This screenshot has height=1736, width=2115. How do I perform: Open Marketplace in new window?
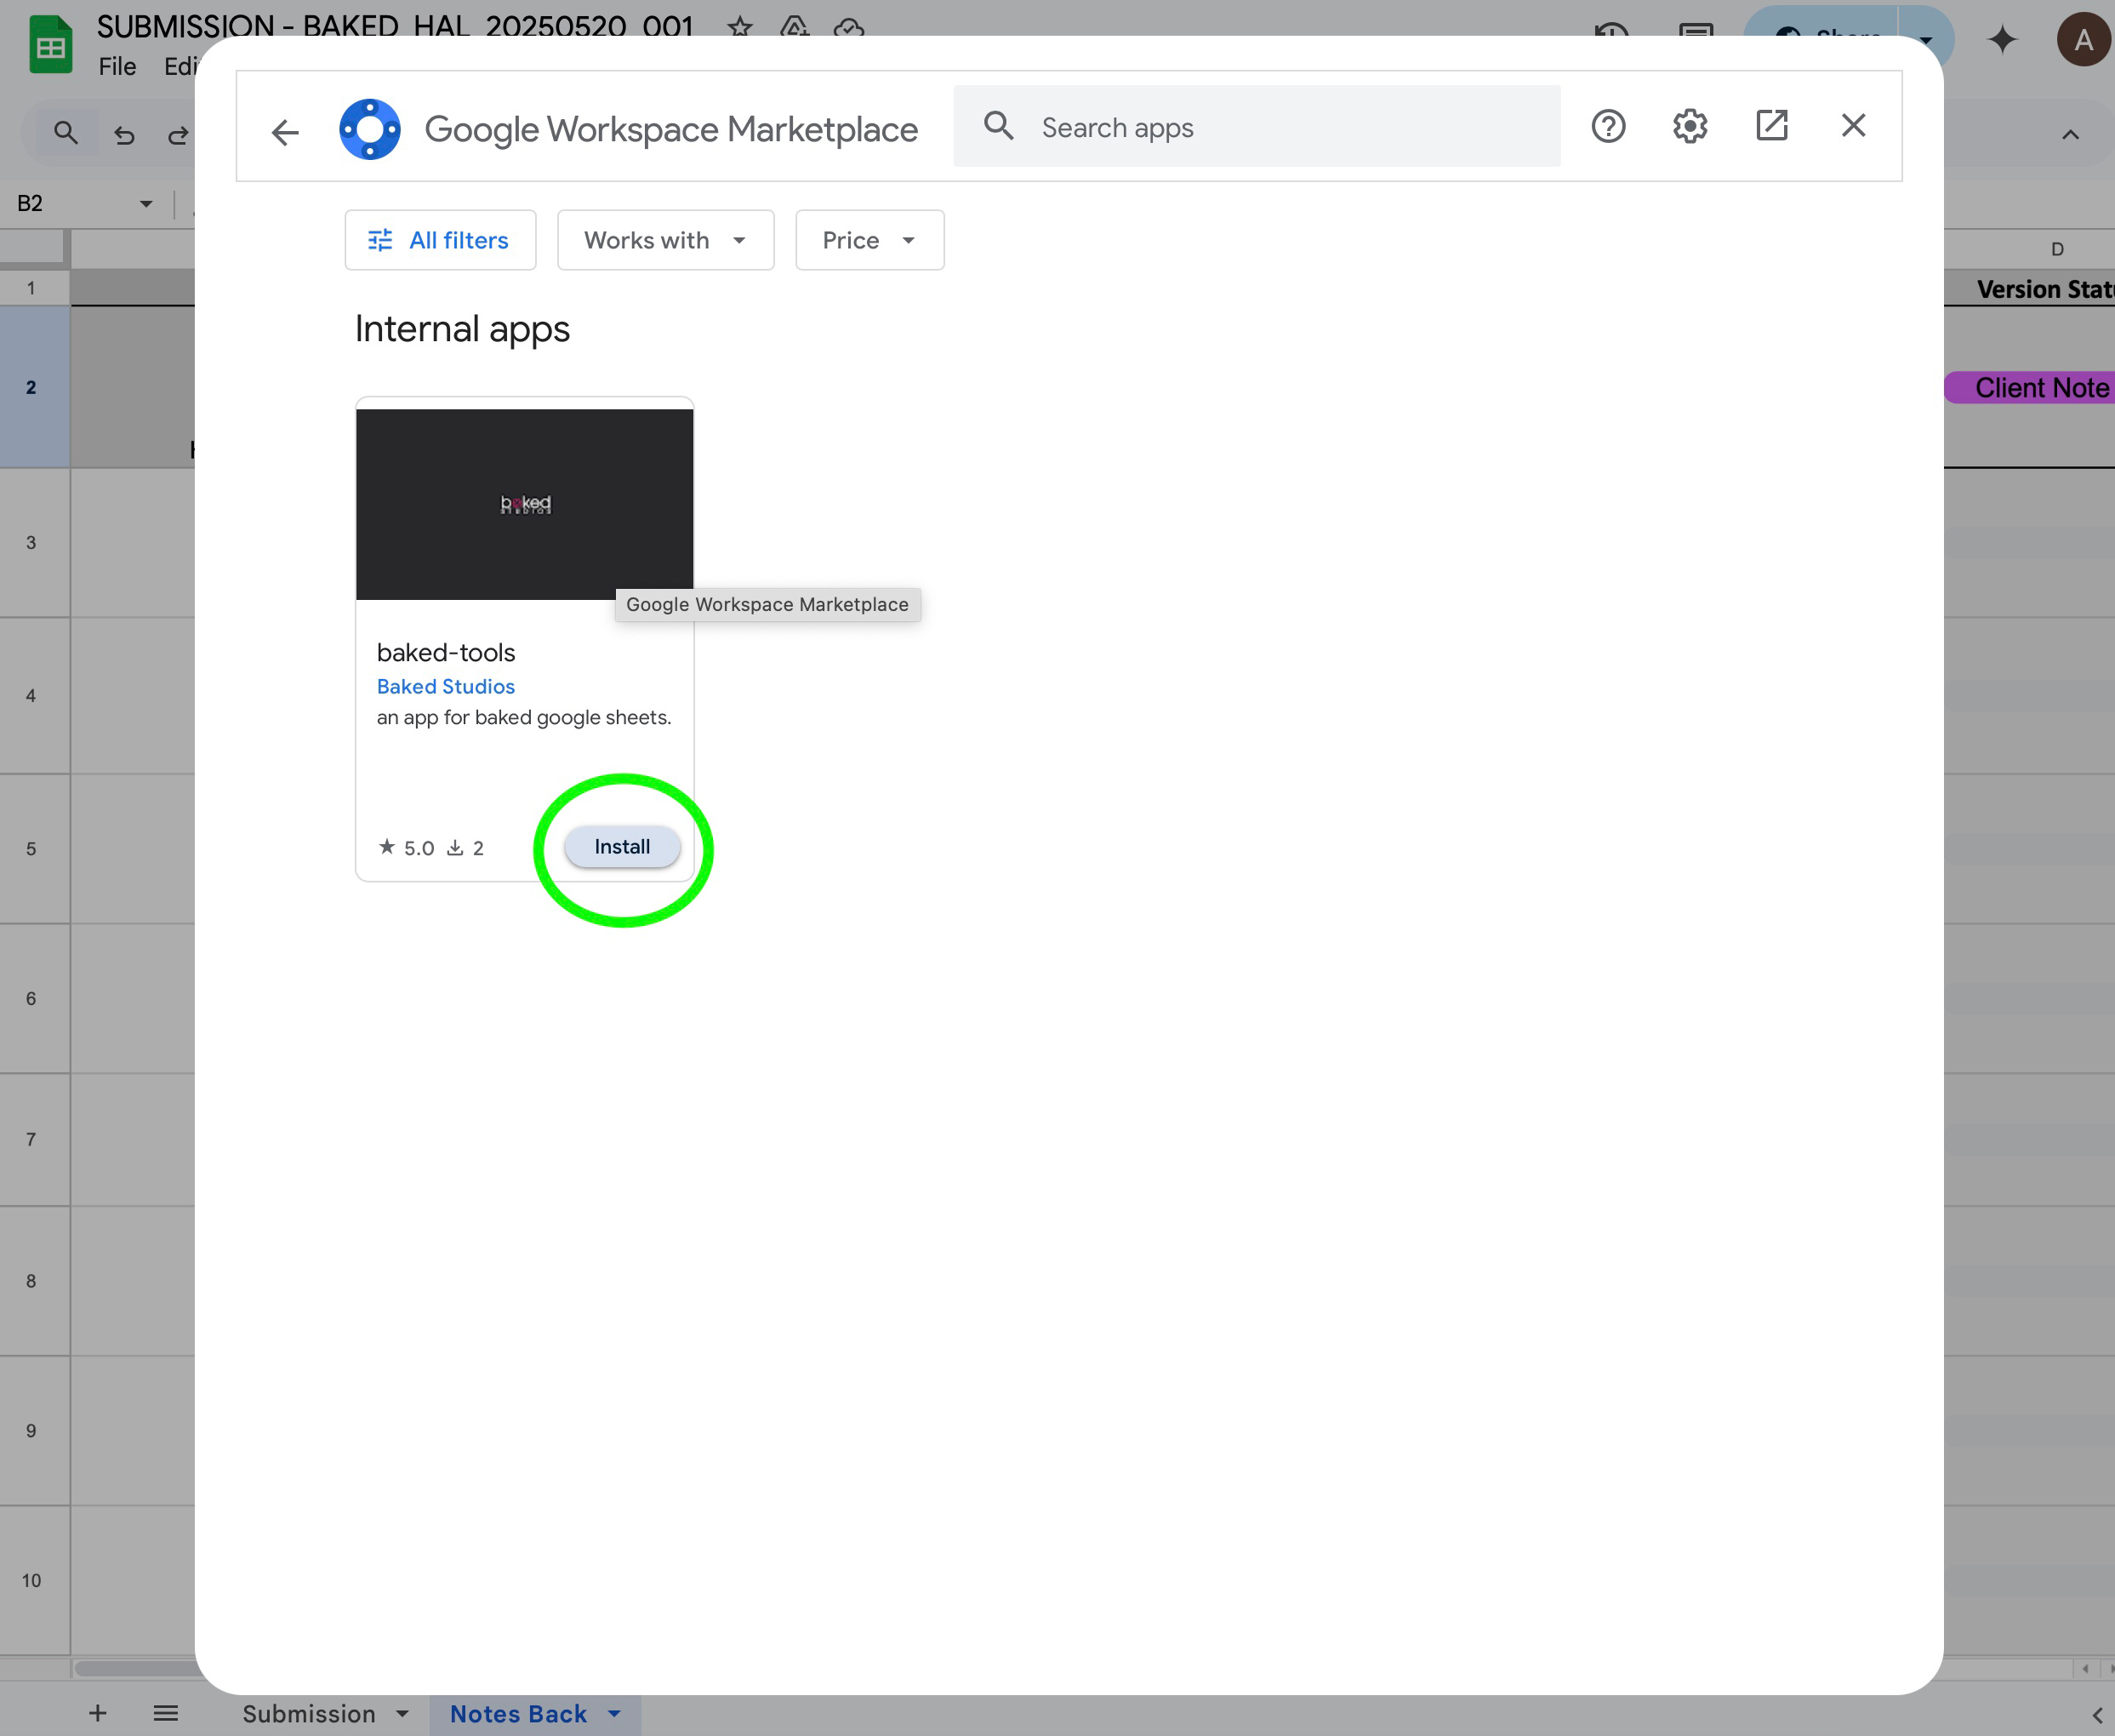tap(1771, 126)
